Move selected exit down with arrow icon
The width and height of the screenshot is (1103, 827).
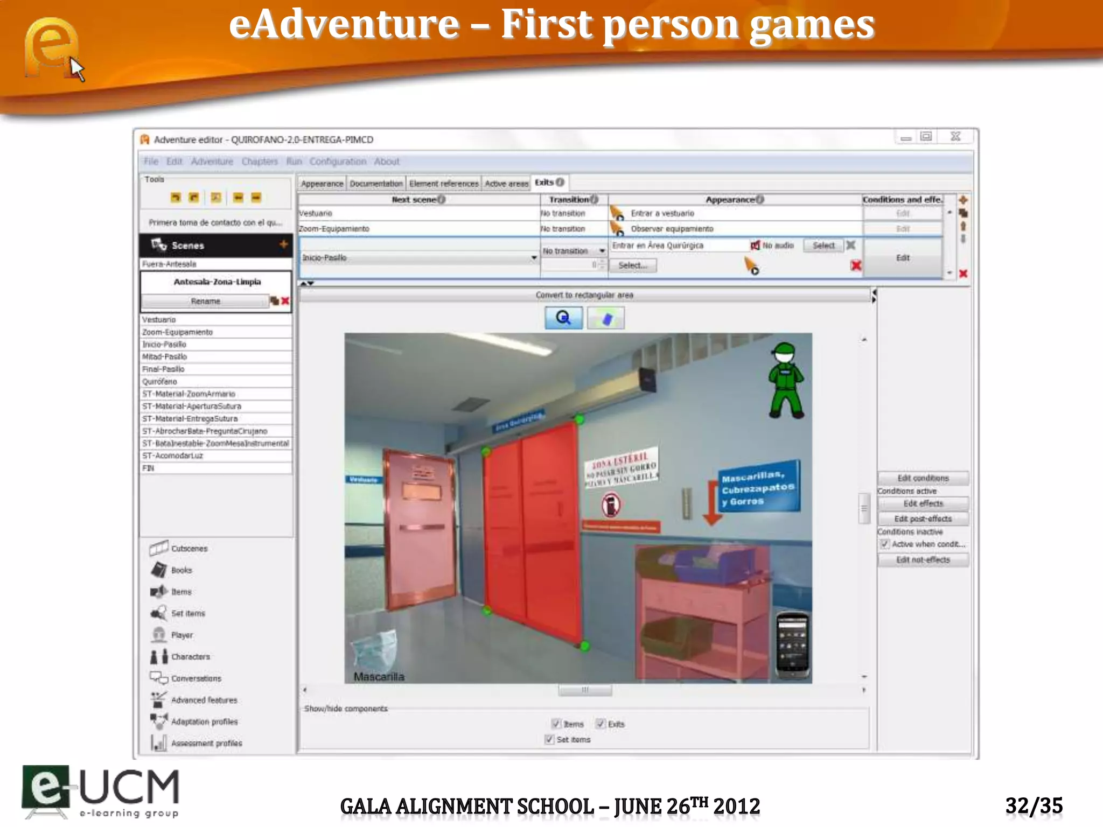coord(963,239)
